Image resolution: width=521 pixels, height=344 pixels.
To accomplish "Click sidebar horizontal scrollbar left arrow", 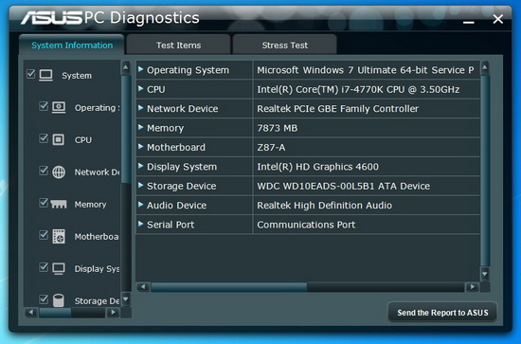I will [31, 312].
